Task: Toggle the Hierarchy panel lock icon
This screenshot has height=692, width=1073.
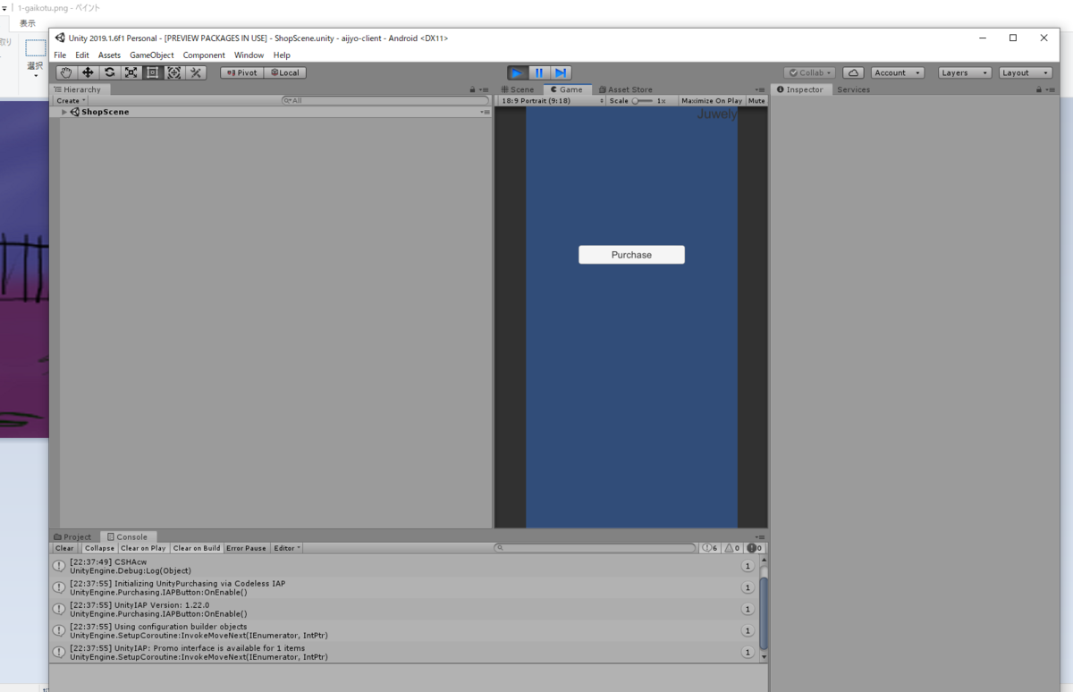Action: [473, 89]
